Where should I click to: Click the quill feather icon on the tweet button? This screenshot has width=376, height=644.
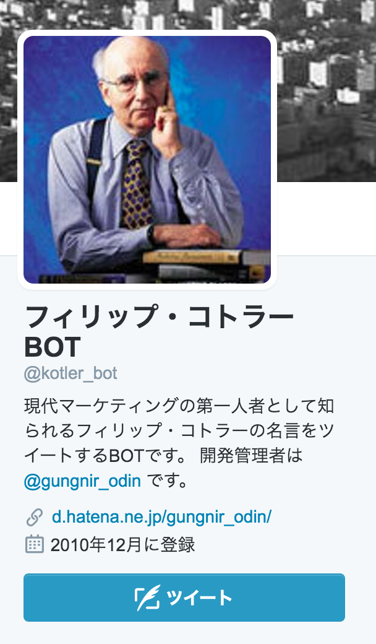(147, 598)
